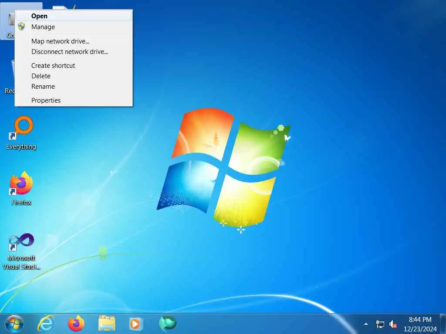Image resolution: width=446 pixels, height=334 pixels.
Task: Click the notepad icon beside Computer
Action: point(64,7)
